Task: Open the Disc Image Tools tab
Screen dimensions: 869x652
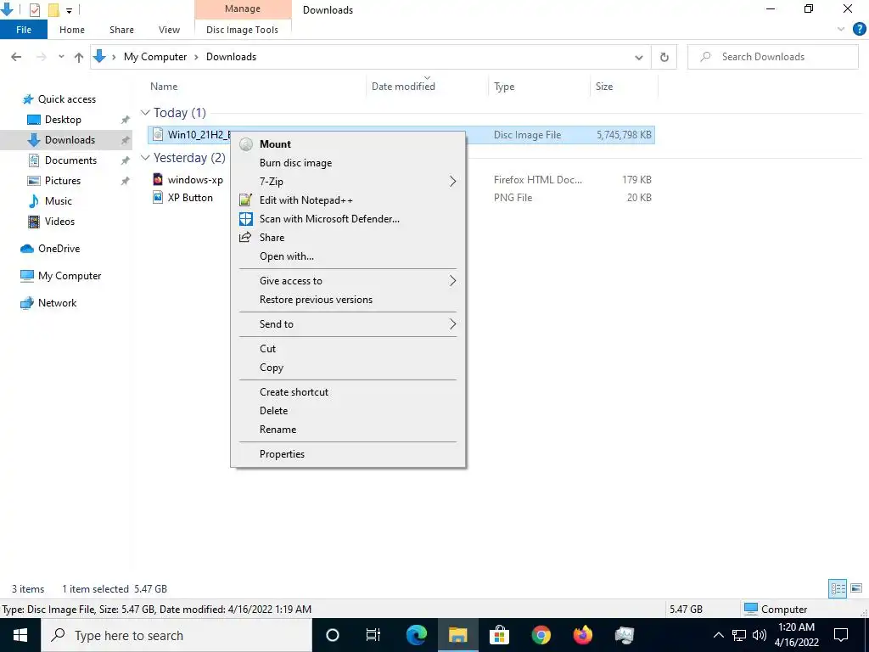Action: click(x=242, y=30)
